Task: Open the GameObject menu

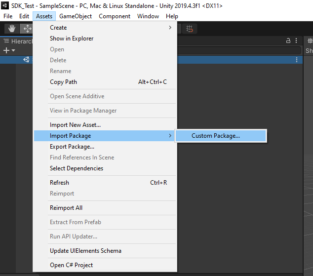Action: [x=76, y=16]
